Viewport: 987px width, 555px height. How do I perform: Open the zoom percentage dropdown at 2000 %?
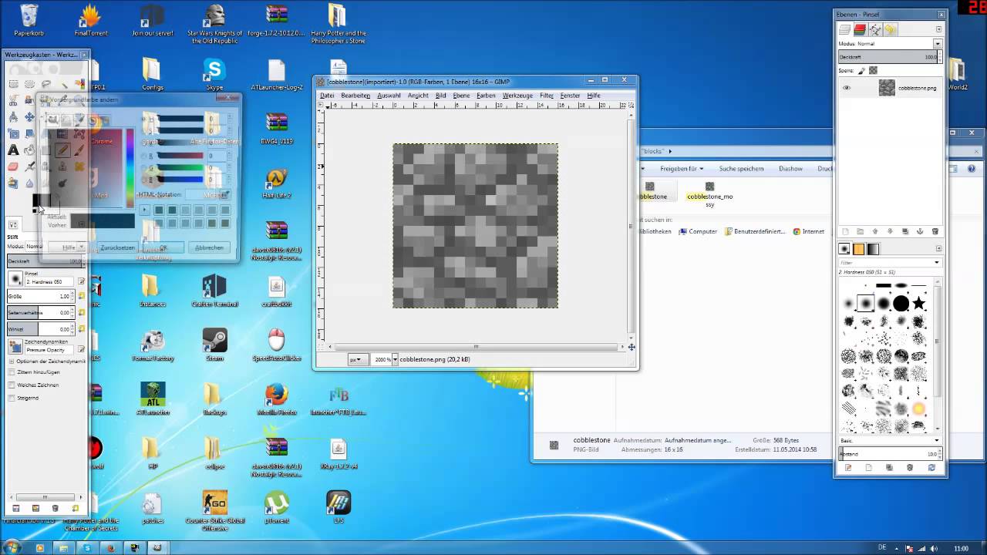click(395, 359)
